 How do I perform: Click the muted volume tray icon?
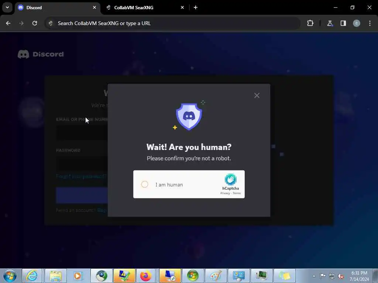point(341,276)
